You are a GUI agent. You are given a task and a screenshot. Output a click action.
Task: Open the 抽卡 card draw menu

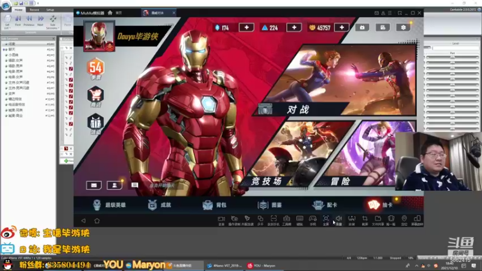[381, 205]
